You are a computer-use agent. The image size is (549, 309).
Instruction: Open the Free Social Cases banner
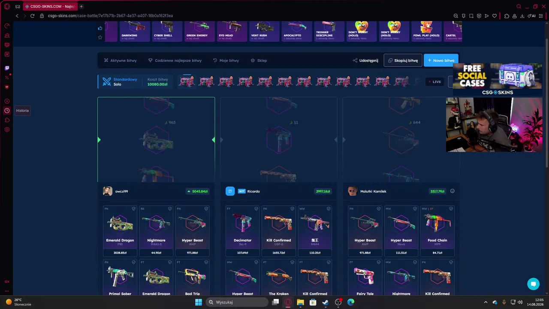coord(498,79)
